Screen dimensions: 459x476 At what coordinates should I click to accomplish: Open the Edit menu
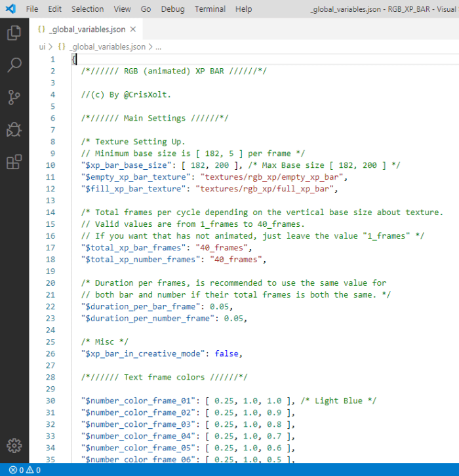(54, 9)
